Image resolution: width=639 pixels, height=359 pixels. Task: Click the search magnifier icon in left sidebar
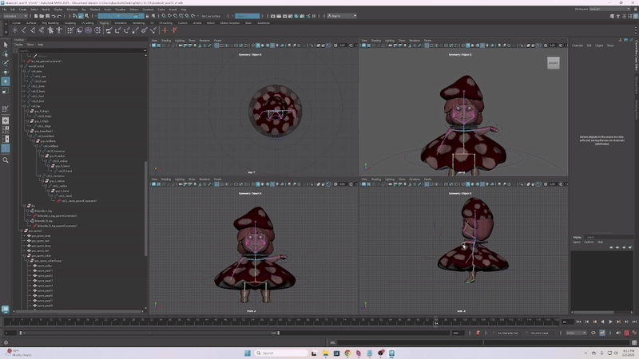(6, 160)
